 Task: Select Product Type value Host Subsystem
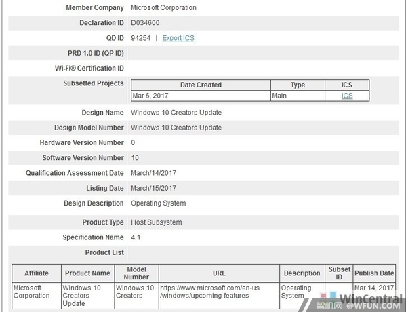click(157, 222)
